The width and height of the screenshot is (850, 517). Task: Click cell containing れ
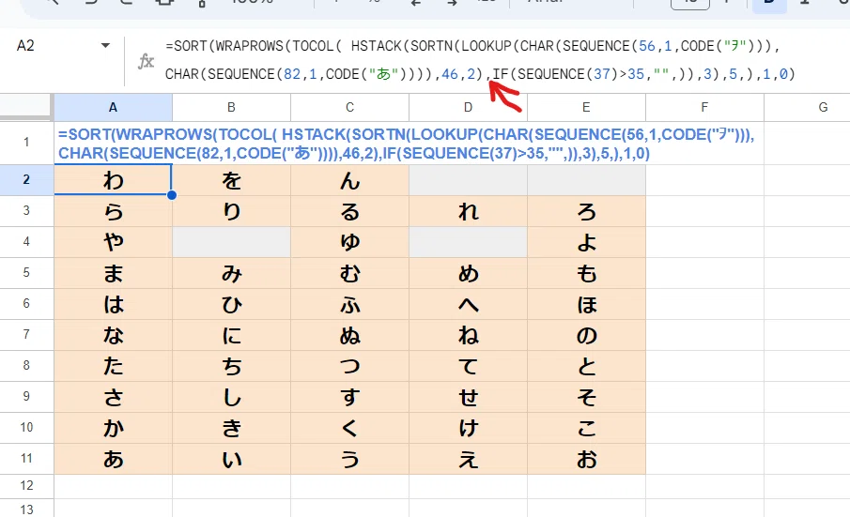tap(468, 210)
